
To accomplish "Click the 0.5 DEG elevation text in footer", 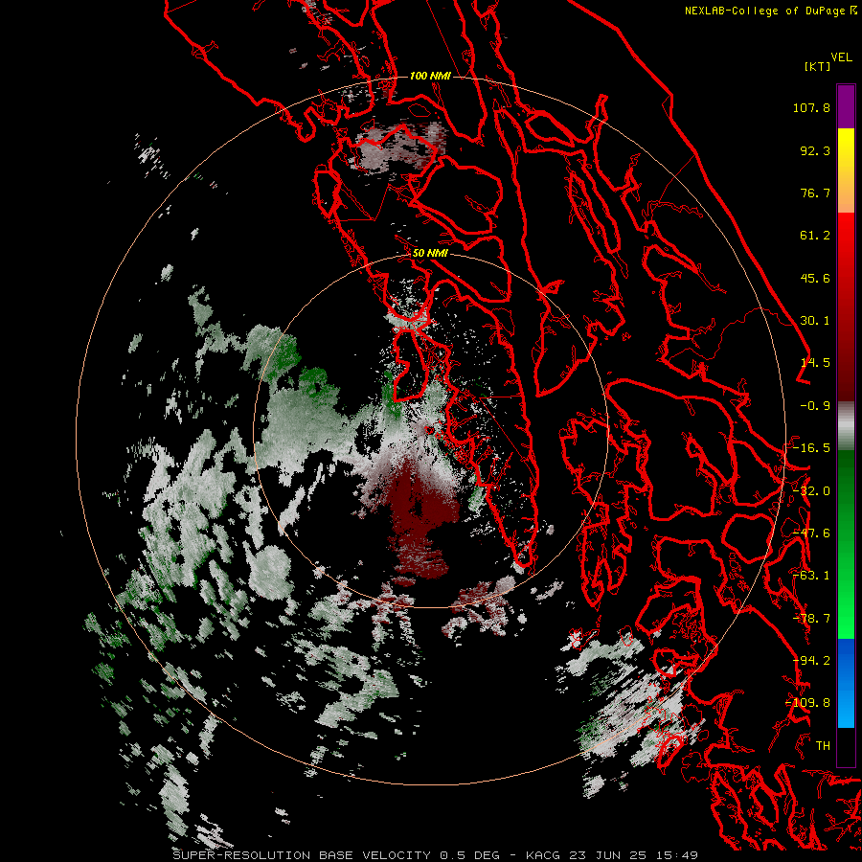I will (x=469, y=855).
